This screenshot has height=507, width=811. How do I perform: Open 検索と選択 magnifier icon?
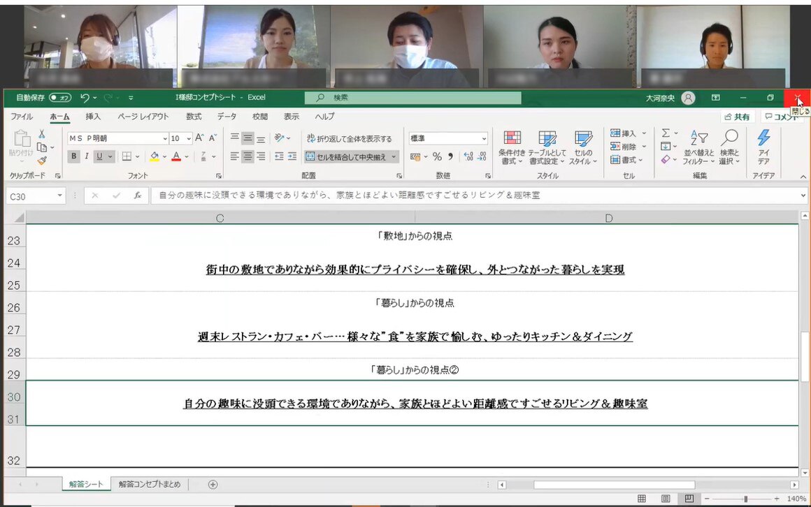click(729, 147)
